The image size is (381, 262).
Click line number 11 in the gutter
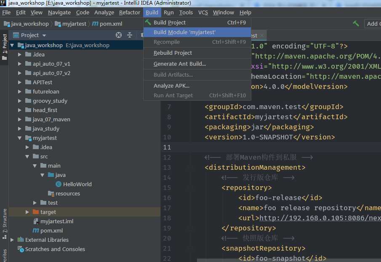pyautogui.click(x=167, y=147)
